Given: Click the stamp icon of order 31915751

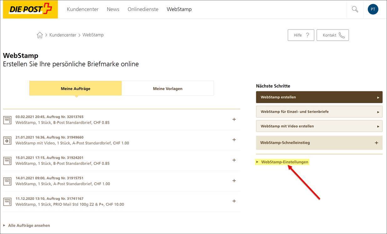Looking at the screenshot, I should pyautogui.click(x=7, y=181).
